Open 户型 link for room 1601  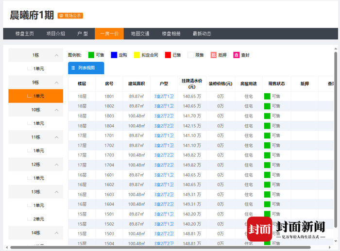click(164, 175)
